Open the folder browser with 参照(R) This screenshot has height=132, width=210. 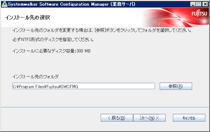(176, 86)
